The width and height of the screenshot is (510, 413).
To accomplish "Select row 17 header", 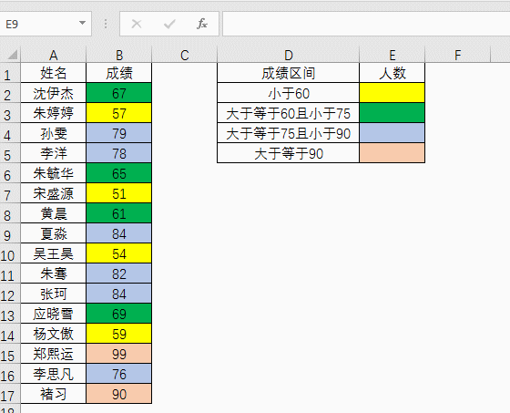I will click(x=10, y=394).
